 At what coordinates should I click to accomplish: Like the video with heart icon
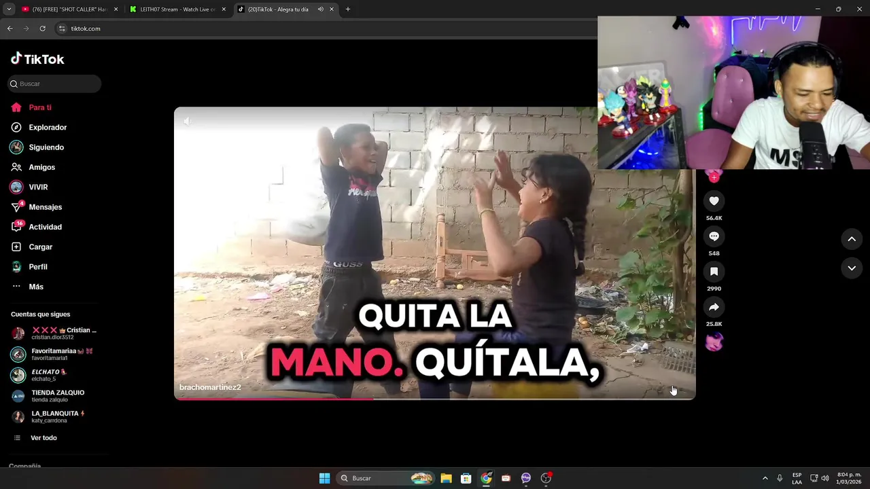coord(714,201)
